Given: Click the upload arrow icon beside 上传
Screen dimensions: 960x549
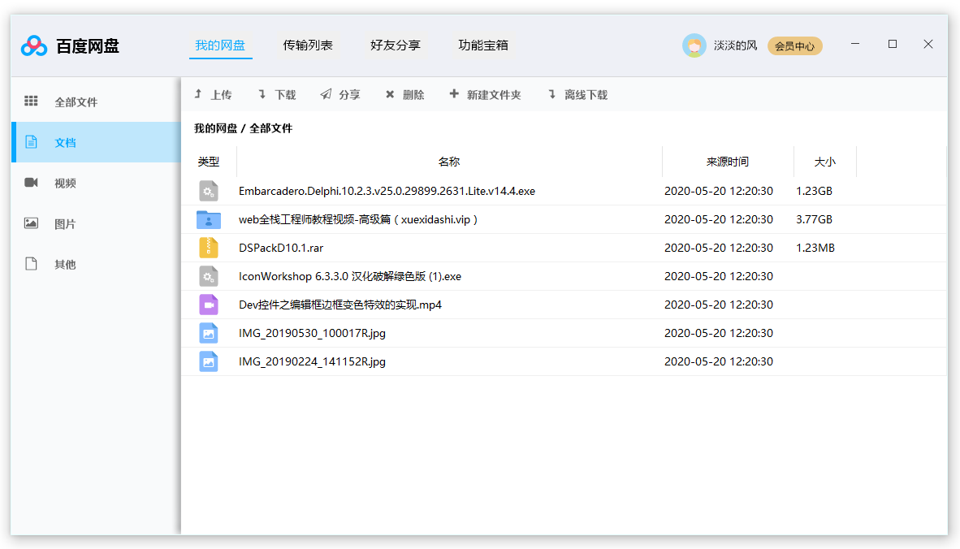Looking at the screenshot, I should pyautogui.click(x=198, y=94).
